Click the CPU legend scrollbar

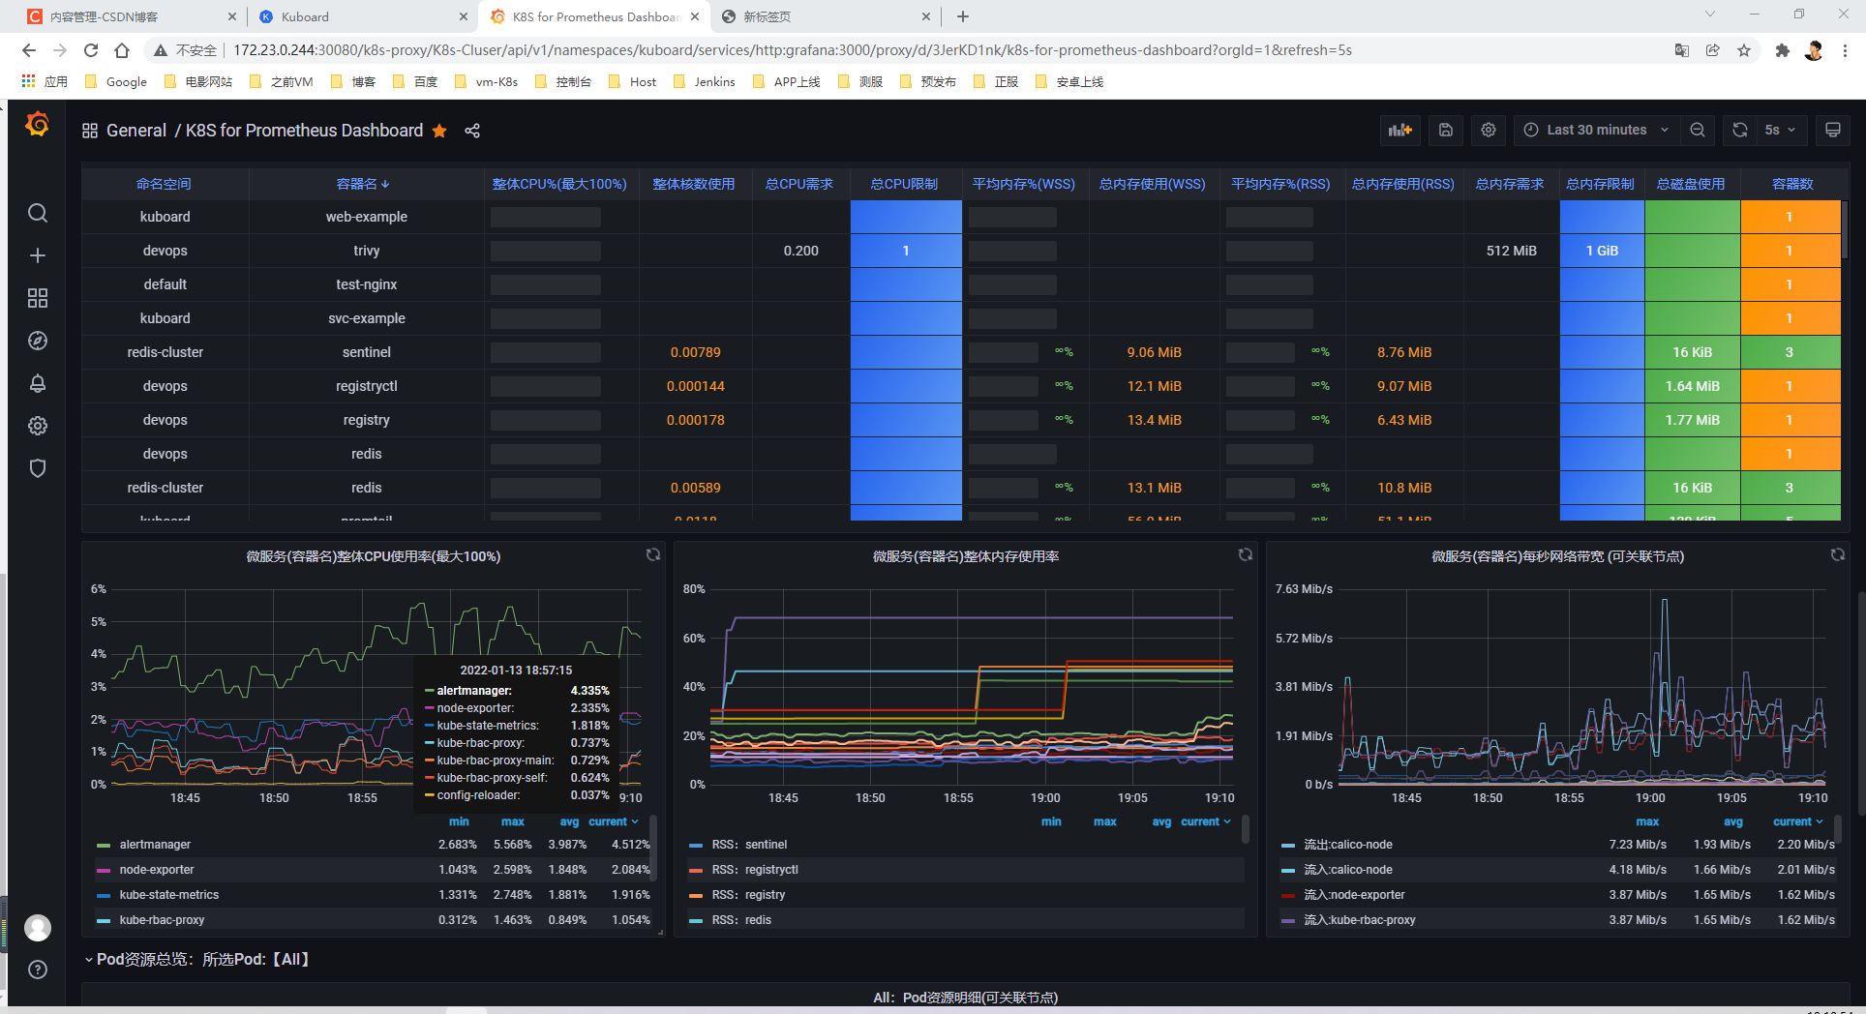pos(654,849)
